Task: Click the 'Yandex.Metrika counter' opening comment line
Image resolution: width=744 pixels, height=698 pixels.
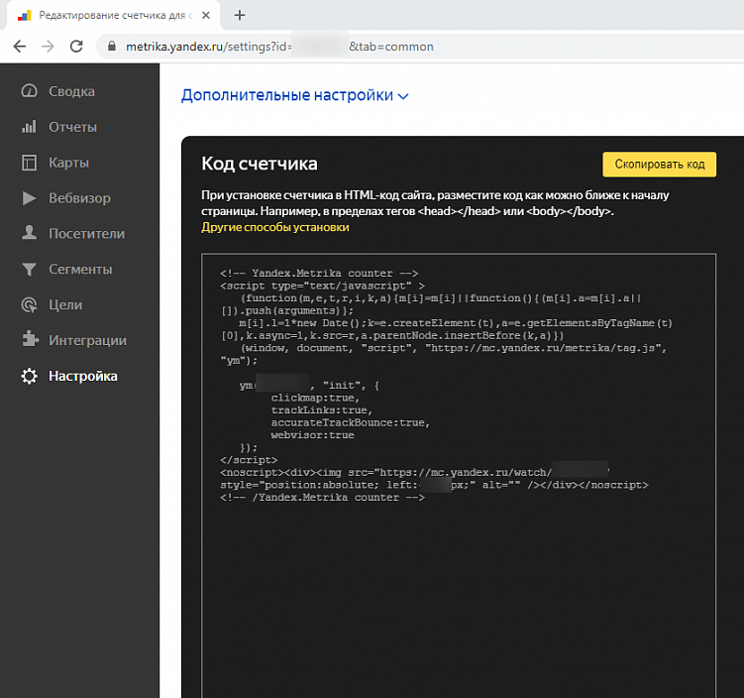Action: tap(319, 274)
